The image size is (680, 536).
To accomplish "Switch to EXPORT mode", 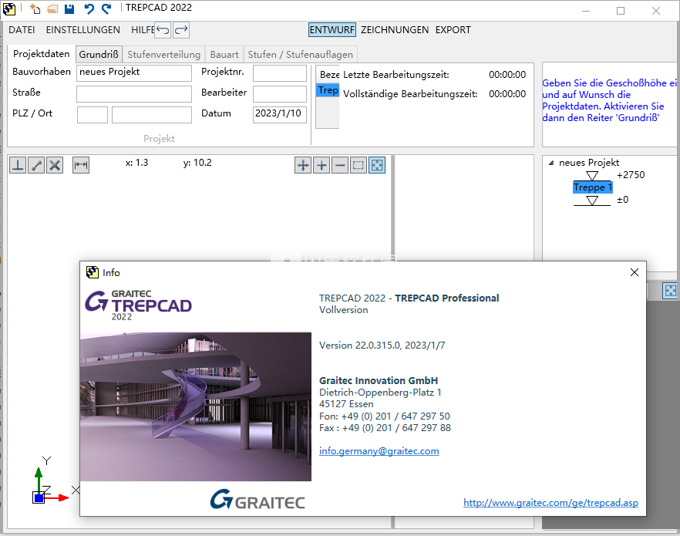I will [453, 30].
